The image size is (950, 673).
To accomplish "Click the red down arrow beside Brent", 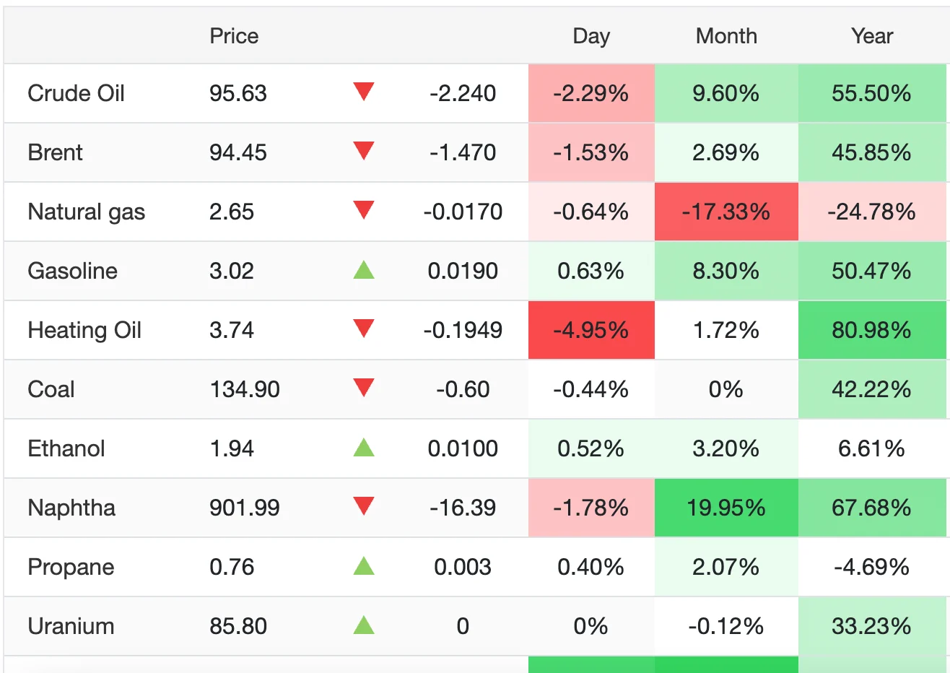I will click(364, 151).
